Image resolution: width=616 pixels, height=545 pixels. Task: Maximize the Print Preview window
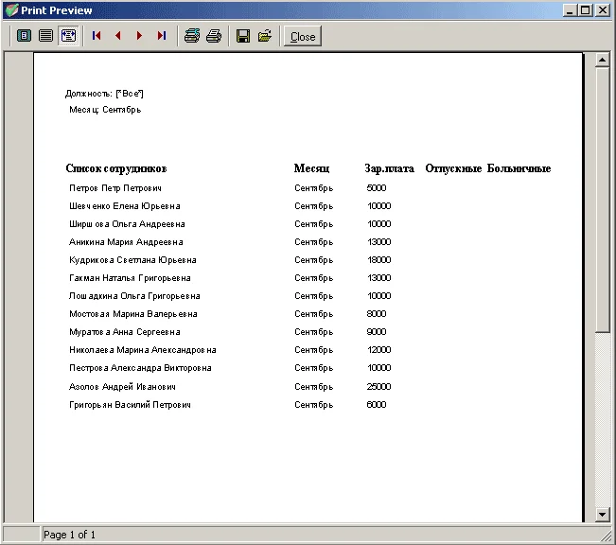click(x=586, y=9)
